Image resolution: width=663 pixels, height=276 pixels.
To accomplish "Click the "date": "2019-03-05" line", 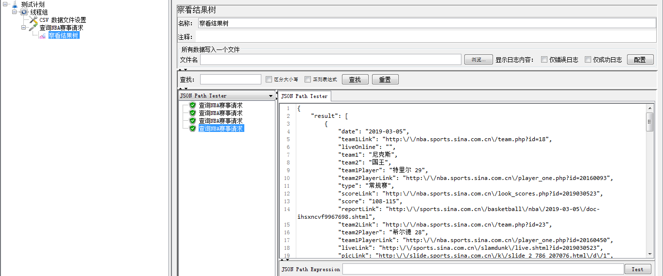I will point(374,131).
